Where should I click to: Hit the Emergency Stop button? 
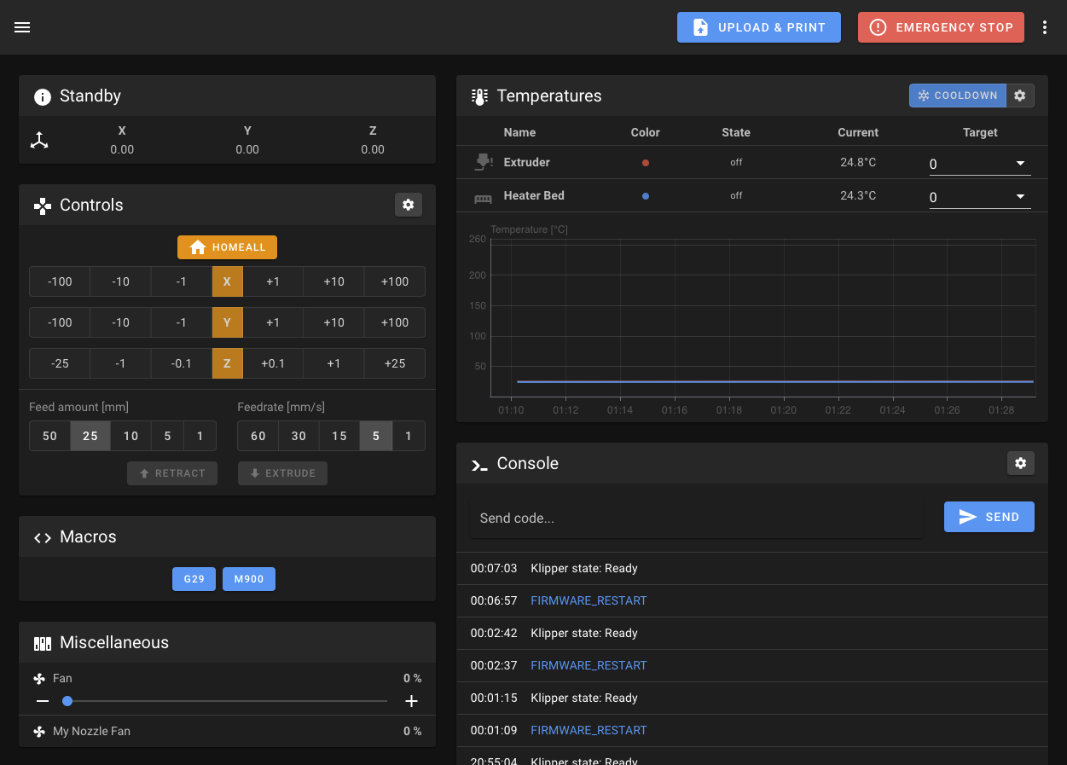point(941,27)
